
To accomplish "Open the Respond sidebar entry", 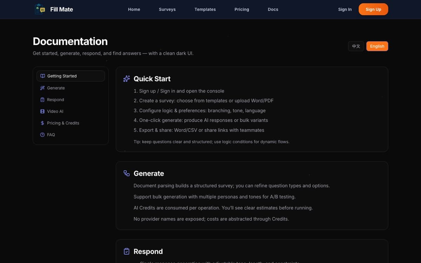I will coord(71,100).
